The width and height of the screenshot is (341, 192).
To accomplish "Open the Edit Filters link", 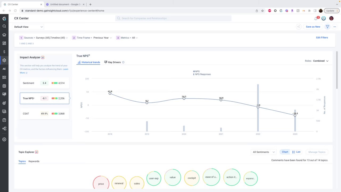I will coord(322,38).
